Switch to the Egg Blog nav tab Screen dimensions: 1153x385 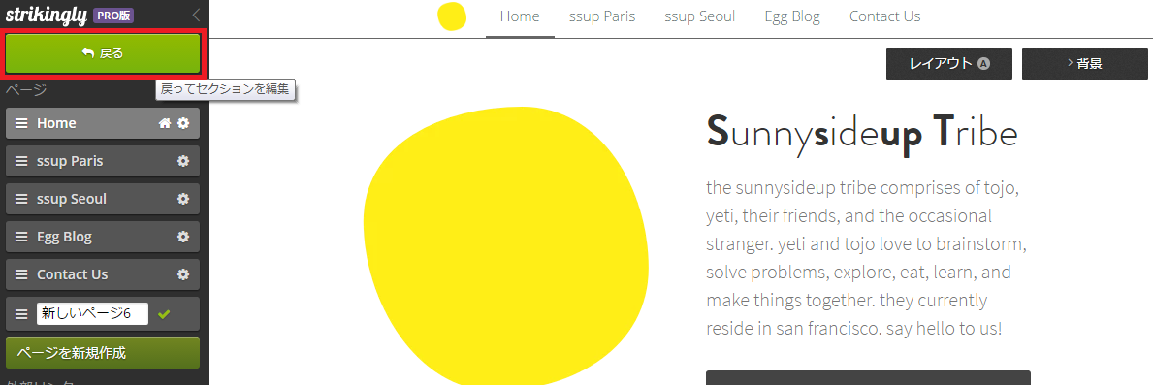click(792, 16)
